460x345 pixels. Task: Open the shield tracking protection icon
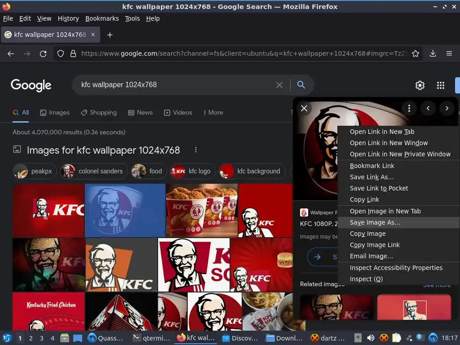click(61, 54)
